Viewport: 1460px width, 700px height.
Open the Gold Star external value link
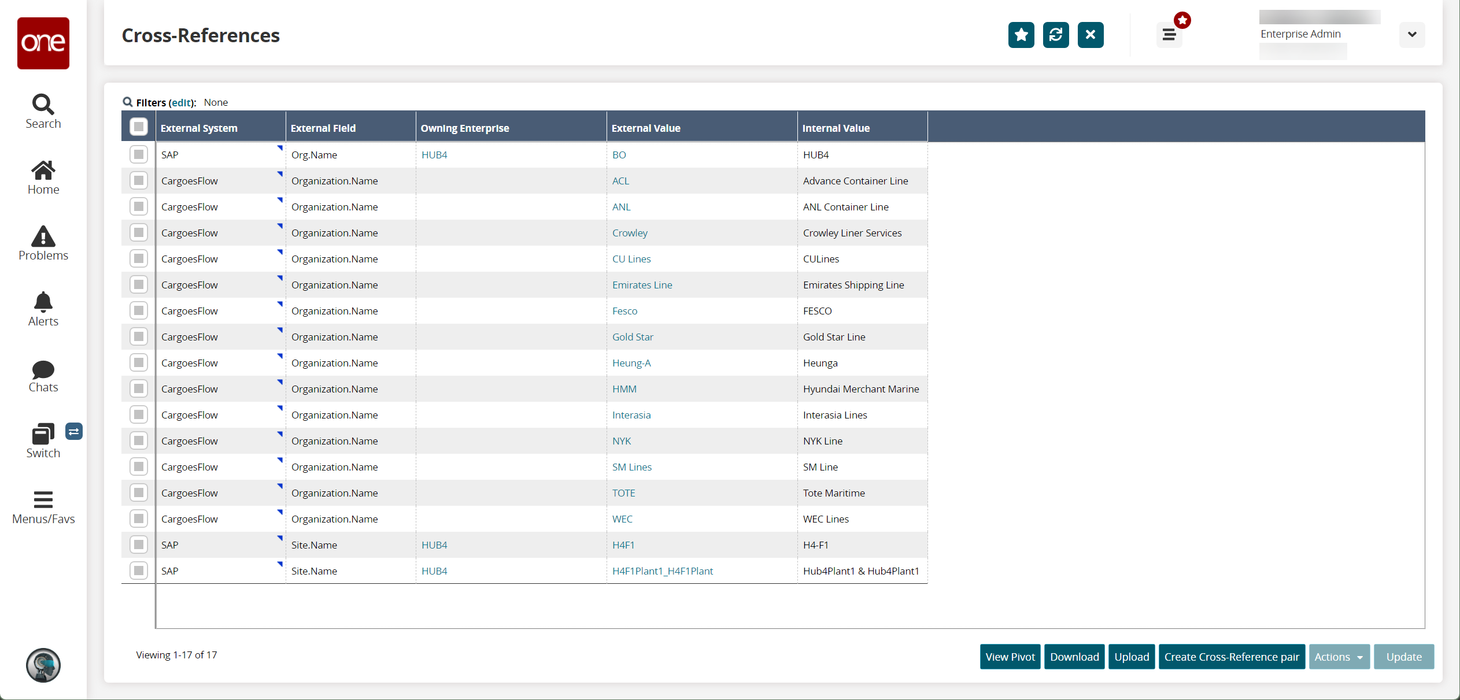click(x=633, y=337)
